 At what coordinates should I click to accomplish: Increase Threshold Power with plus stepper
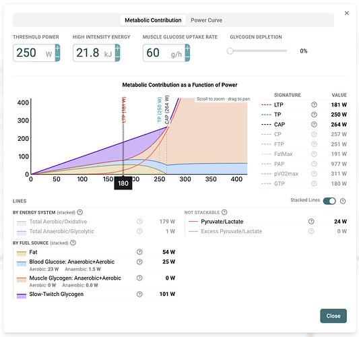click(57, 49)
